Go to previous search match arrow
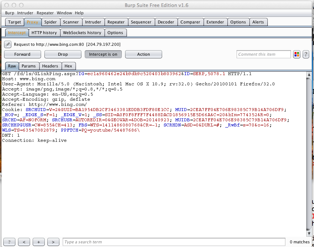This screenshot has height=247, width=314. [x=24, y=242]
